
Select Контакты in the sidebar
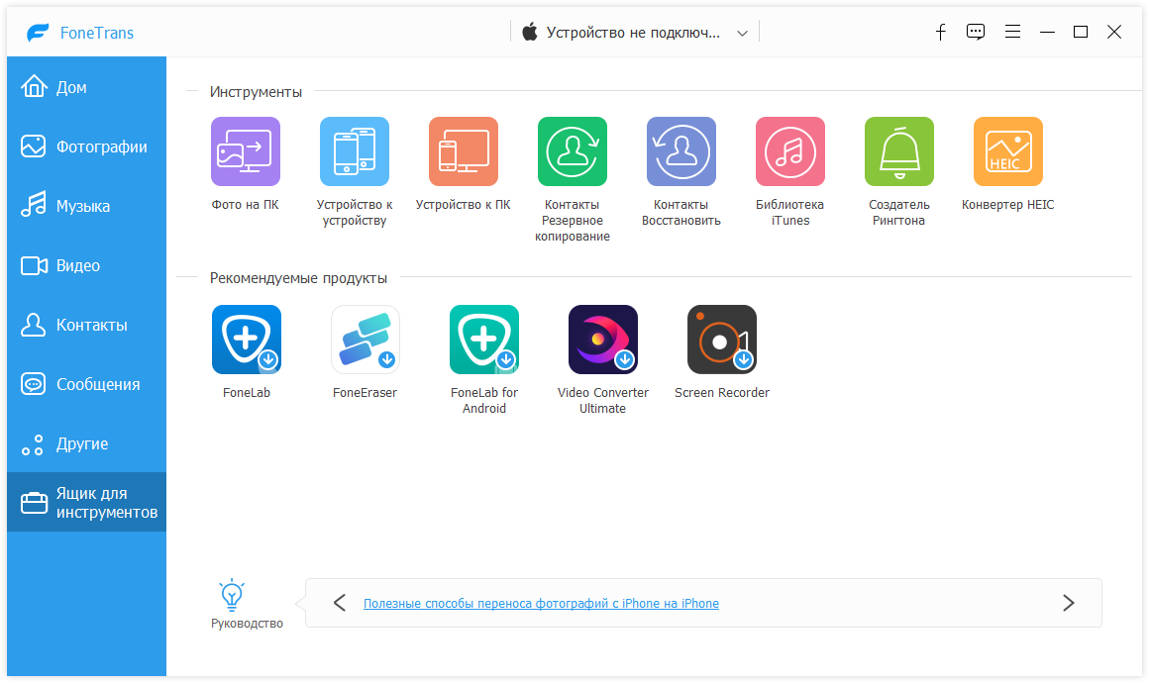coord(86,325)
